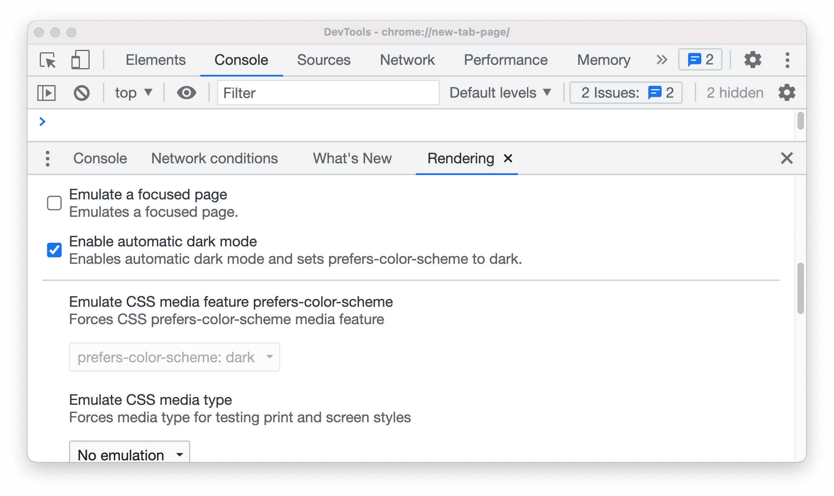Image resolution: width=834 pixels, height=496 pixels.
Task: Switch to the What's New tab
Action: tap(351, 158)
